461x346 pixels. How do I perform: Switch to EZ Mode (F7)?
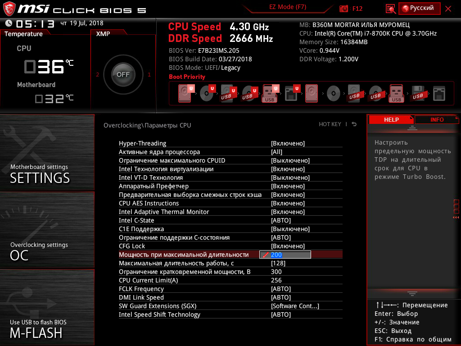(288, 7)
